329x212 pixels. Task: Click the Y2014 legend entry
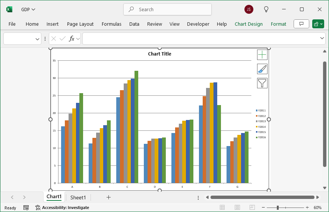tap(261, 127)
